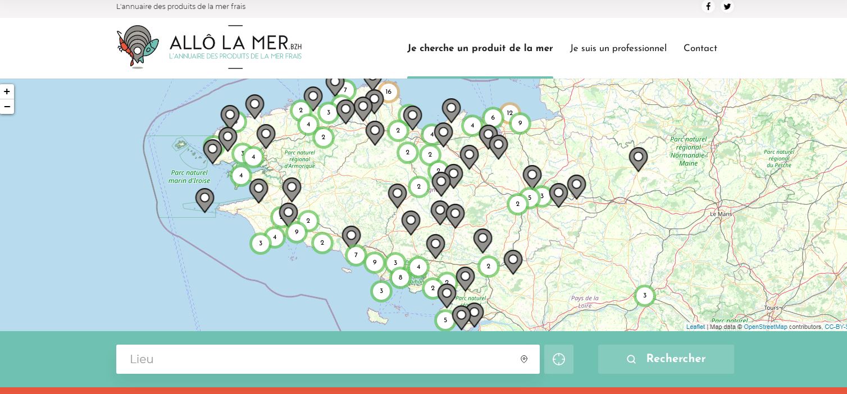847x394 pixels.
Task: Zoom out of the map
Action: pos(7,107)
